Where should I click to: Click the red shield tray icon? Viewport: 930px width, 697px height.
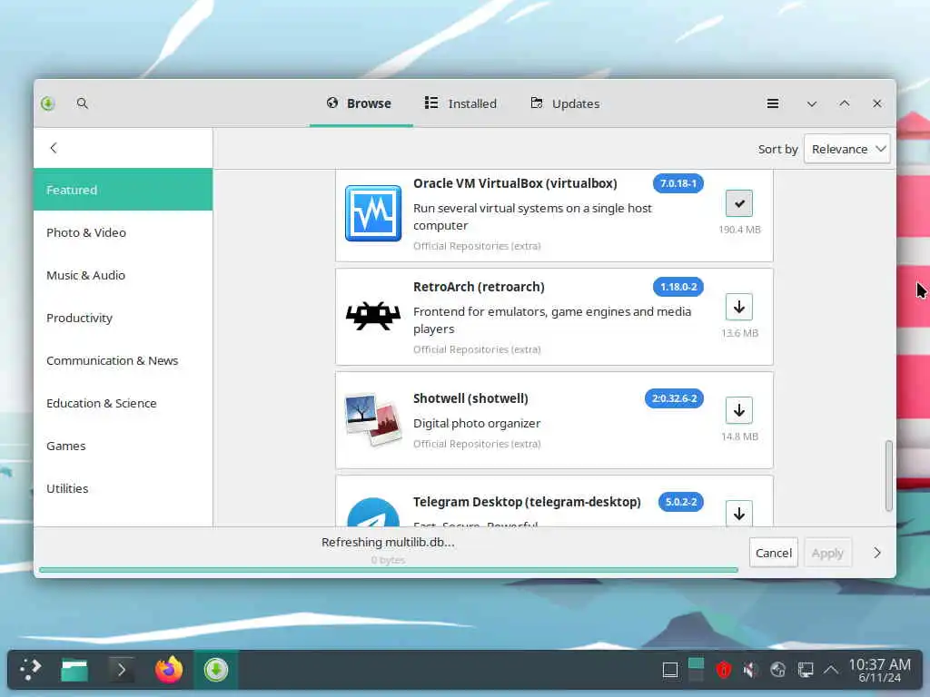tap(723, 670)
